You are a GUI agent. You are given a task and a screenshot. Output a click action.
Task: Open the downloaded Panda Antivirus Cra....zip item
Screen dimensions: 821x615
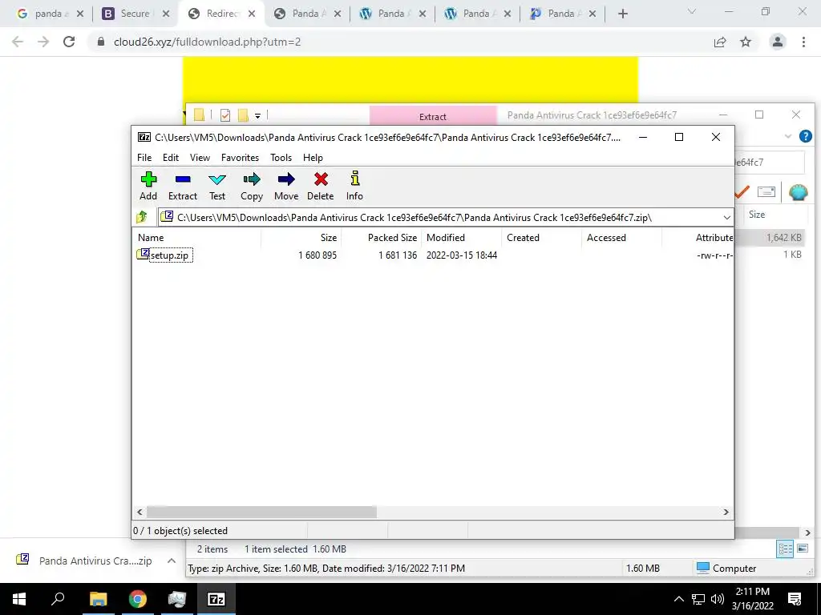(83, 561)
